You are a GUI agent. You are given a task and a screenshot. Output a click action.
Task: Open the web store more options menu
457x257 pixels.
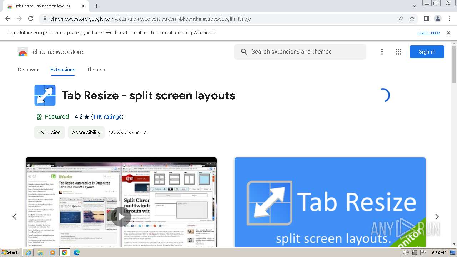click(x=382, y=52)
